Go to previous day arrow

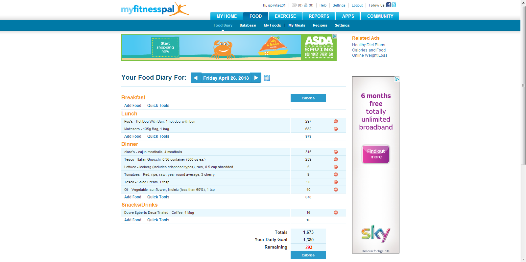click(x=196, y=78)
